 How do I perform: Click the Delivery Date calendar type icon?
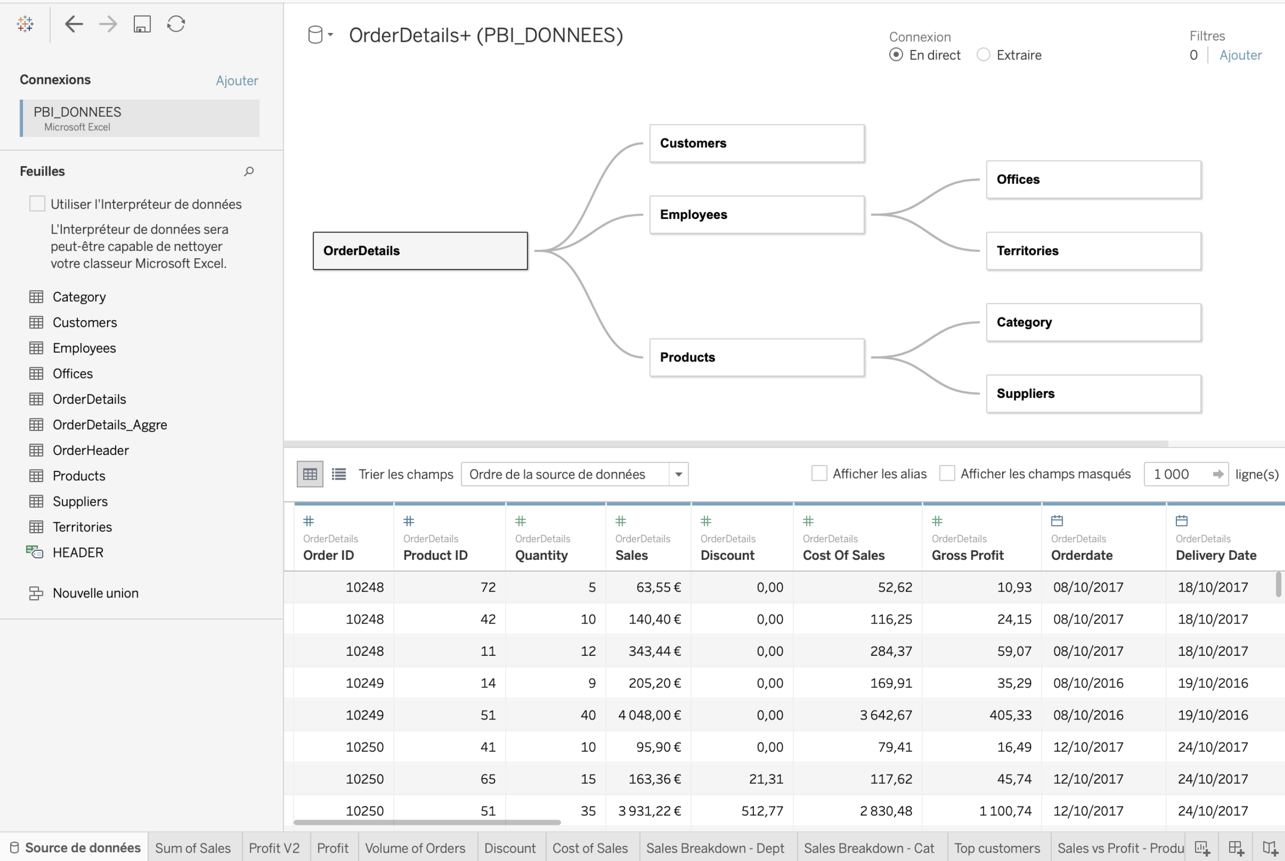1182,520
